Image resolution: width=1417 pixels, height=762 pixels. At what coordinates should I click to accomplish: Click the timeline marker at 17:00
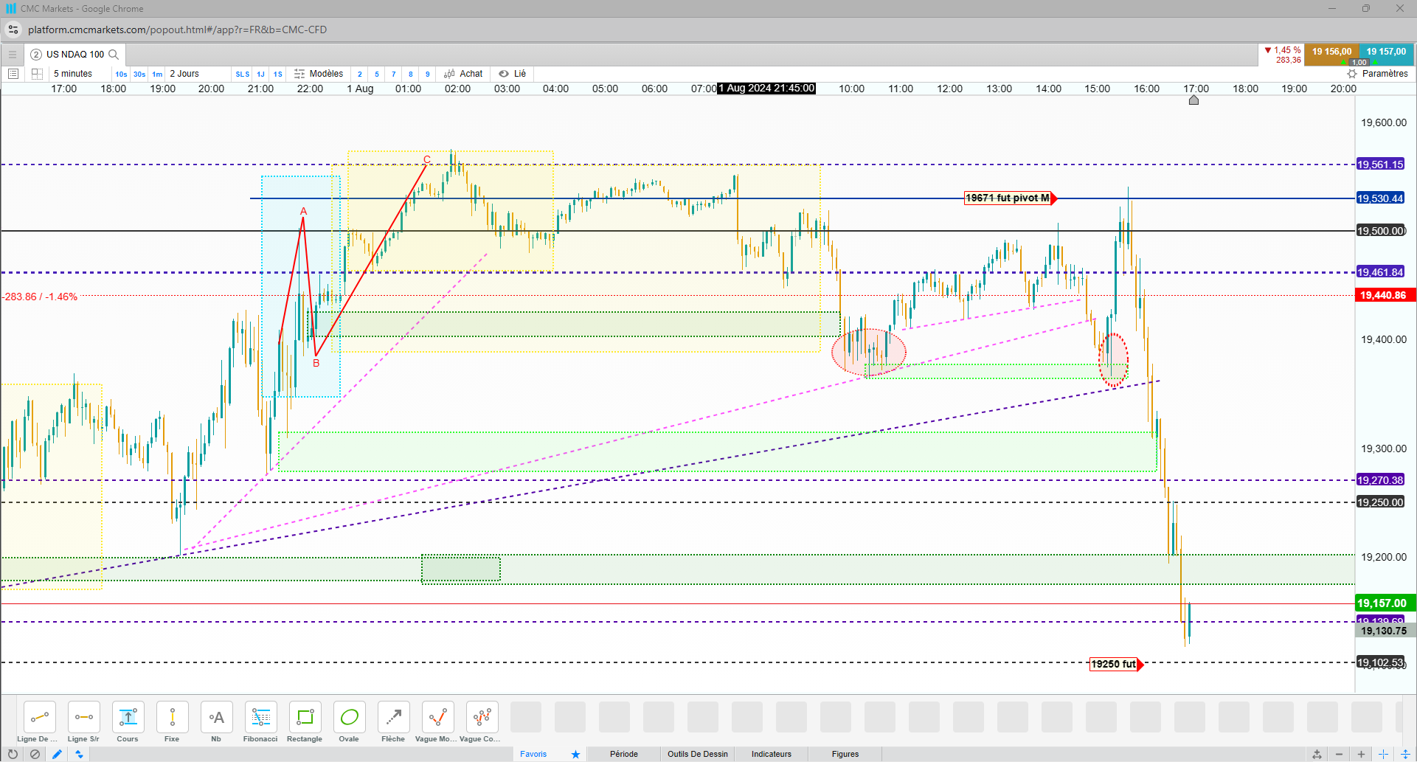click(x=1193, y=100)
